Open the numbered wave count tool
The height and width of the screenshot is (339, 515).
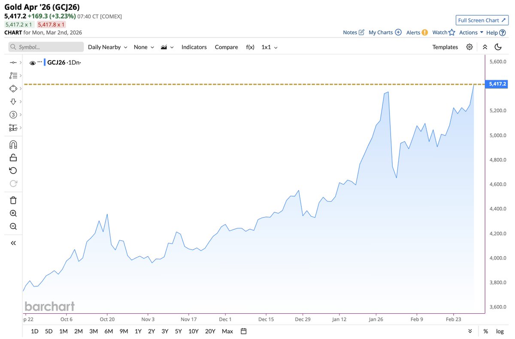click(x=13, y=114)
